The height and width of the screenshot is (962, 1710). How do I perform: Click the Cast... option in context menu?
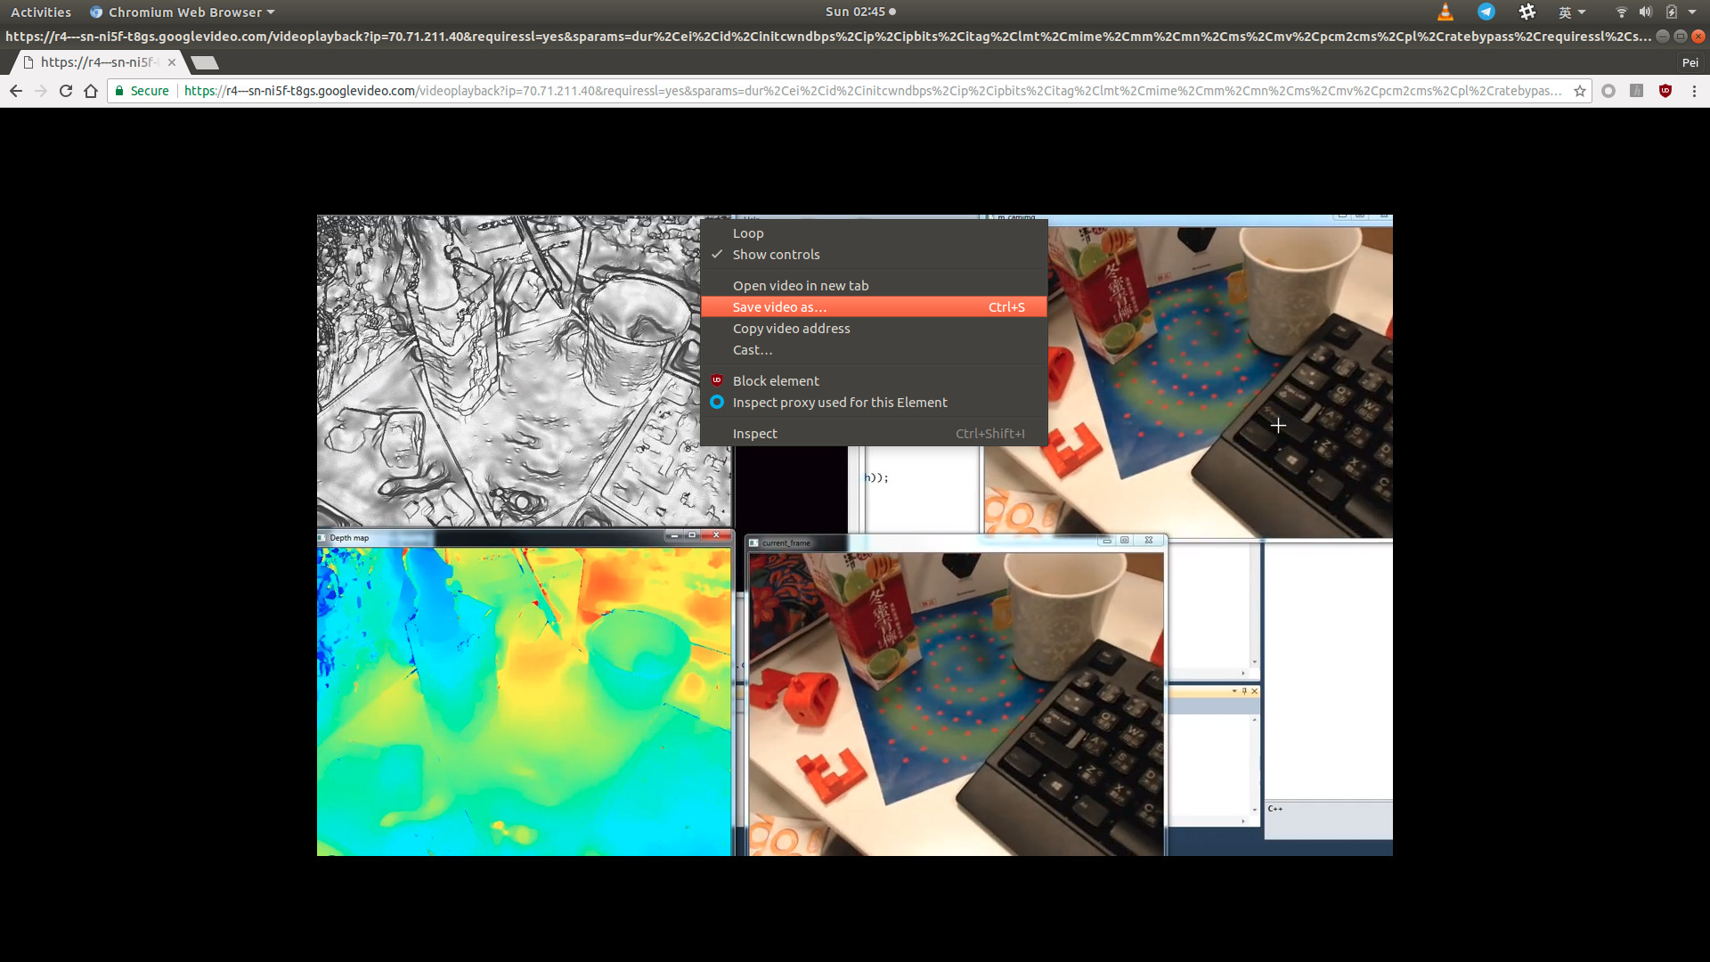752,349
